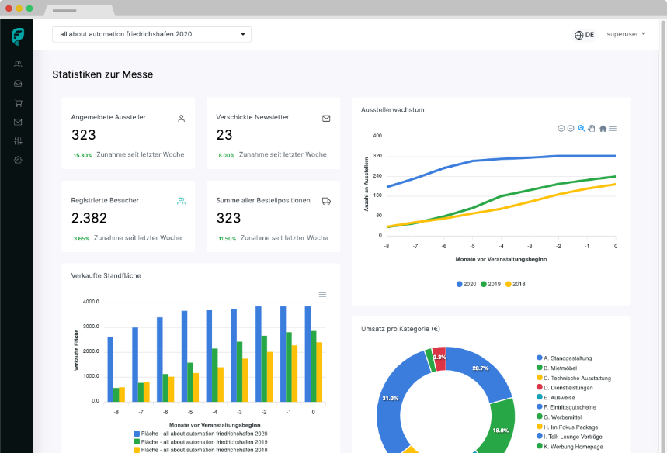This screenshot has height=453, width=667.
Task: Open the sliders filter sidebar icon
Action: coord(18,141)
